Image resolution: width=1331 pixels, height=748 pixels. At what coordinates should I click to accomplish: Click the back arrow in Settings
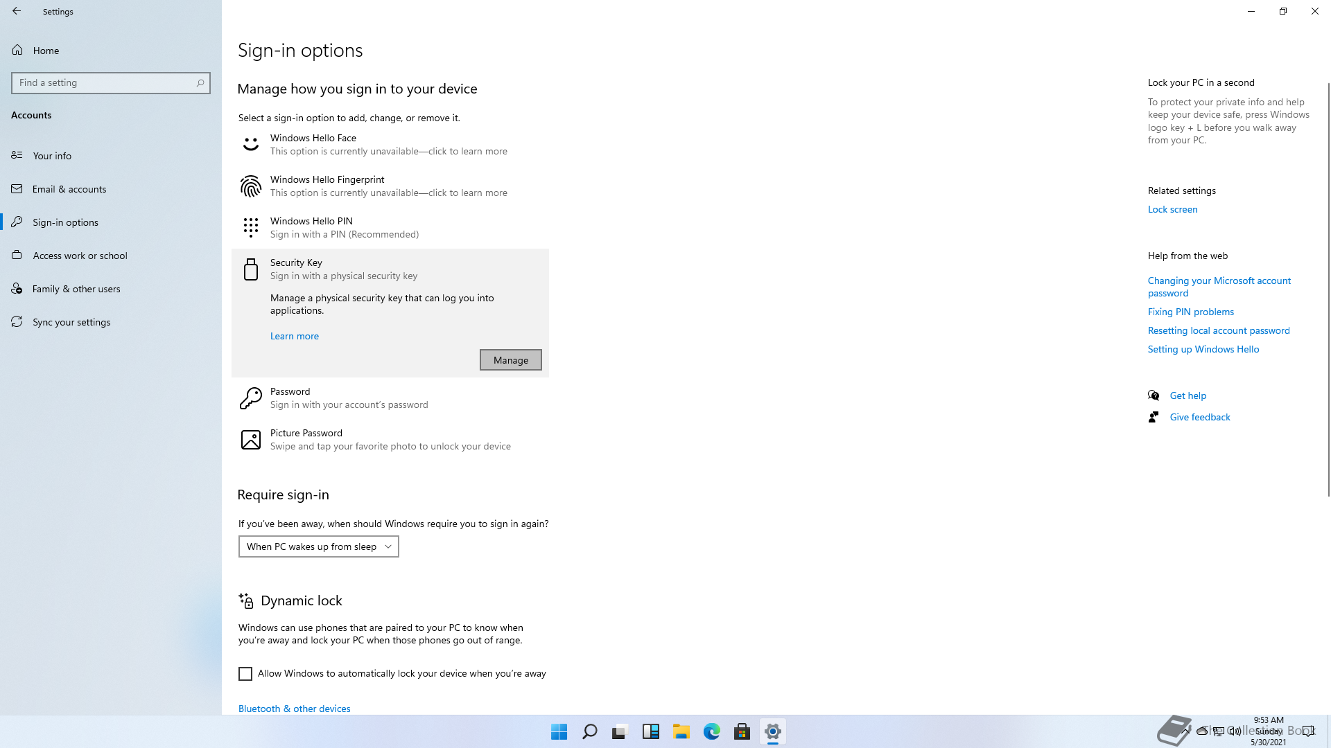[x=17, y=11]
